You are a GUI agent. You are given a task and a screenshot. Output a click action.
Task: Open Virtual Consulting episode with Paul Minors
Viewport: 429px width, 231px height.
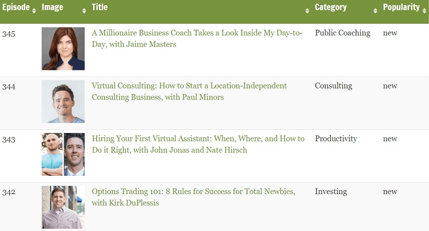click(189, 91)
